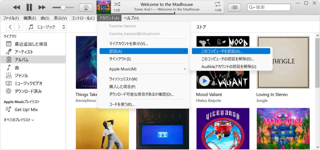
Task: Switch to the ストア tab
Action: 201,27
